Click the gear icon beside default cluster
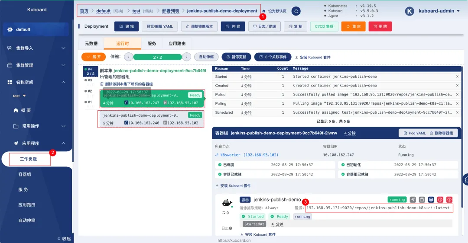Viewport: 468px width, 243px height. (x=10, y=29)
